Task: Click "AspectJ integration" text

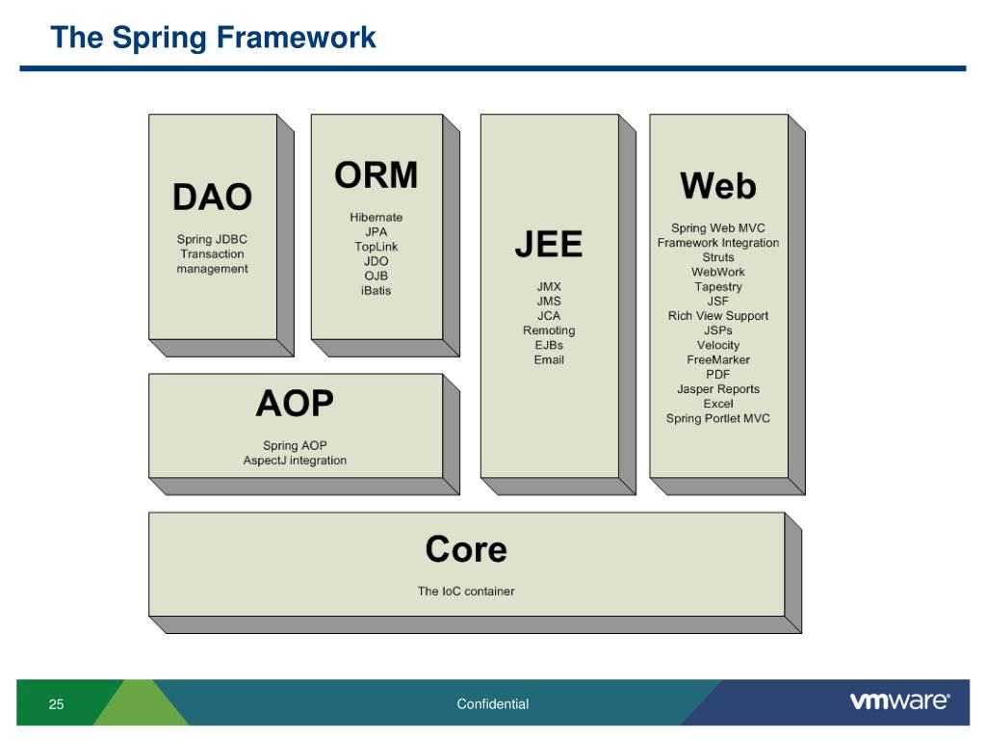Action: tap(295, 461)
